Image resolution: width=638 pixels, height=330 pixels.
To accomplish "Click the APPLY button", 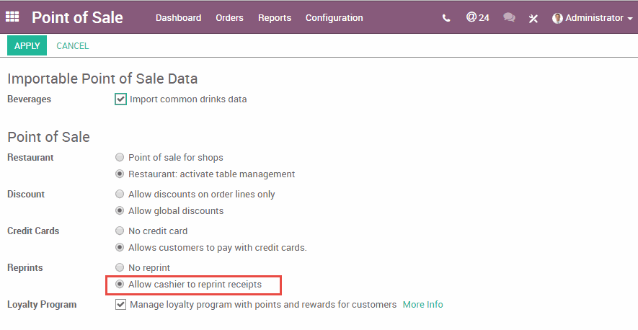I will 27,45.
